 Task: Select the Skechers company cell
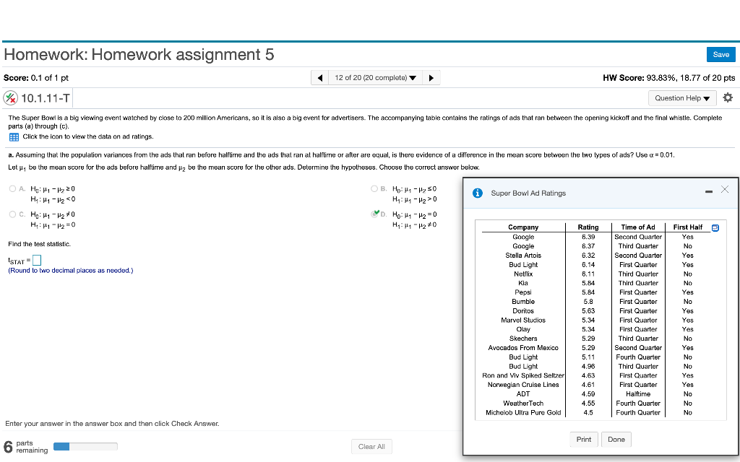point(523,339)
